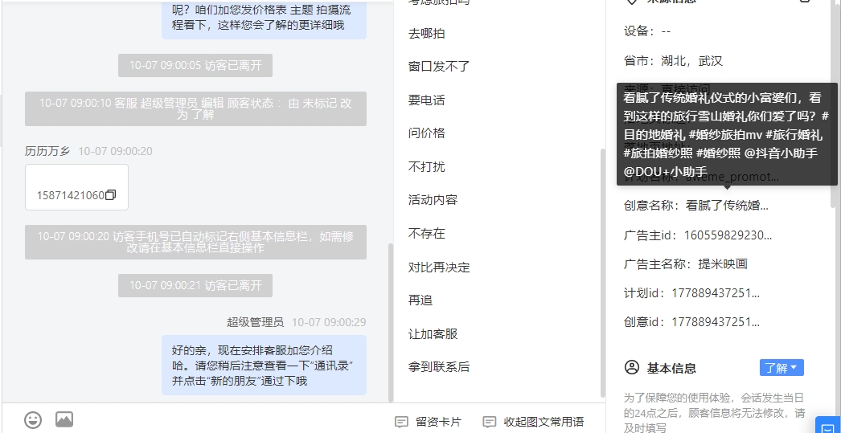841x433 pixels.
Task: Click notice text 为了保障您的使用体验
Action: point(715,413)
